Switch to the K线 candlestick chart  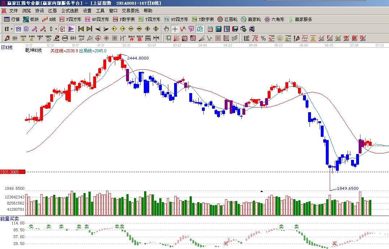[49, 19]
